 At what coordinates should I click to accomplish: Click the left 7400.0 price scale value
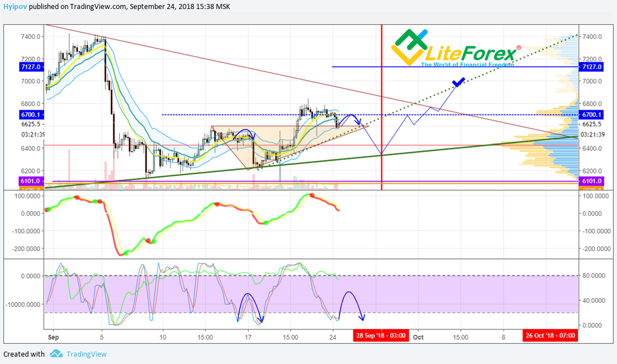point(31,36)
